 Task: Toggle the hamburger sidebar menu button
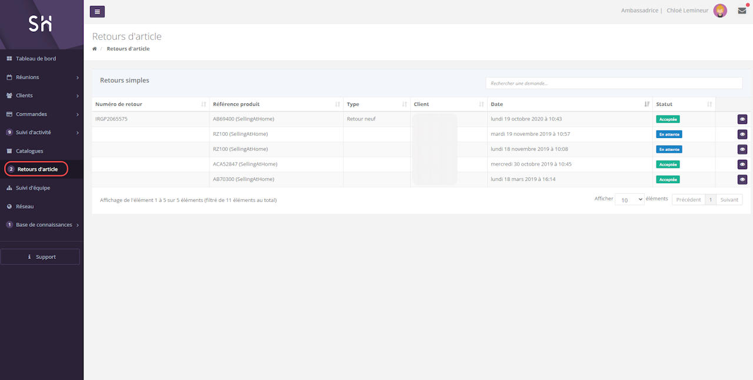97,11
